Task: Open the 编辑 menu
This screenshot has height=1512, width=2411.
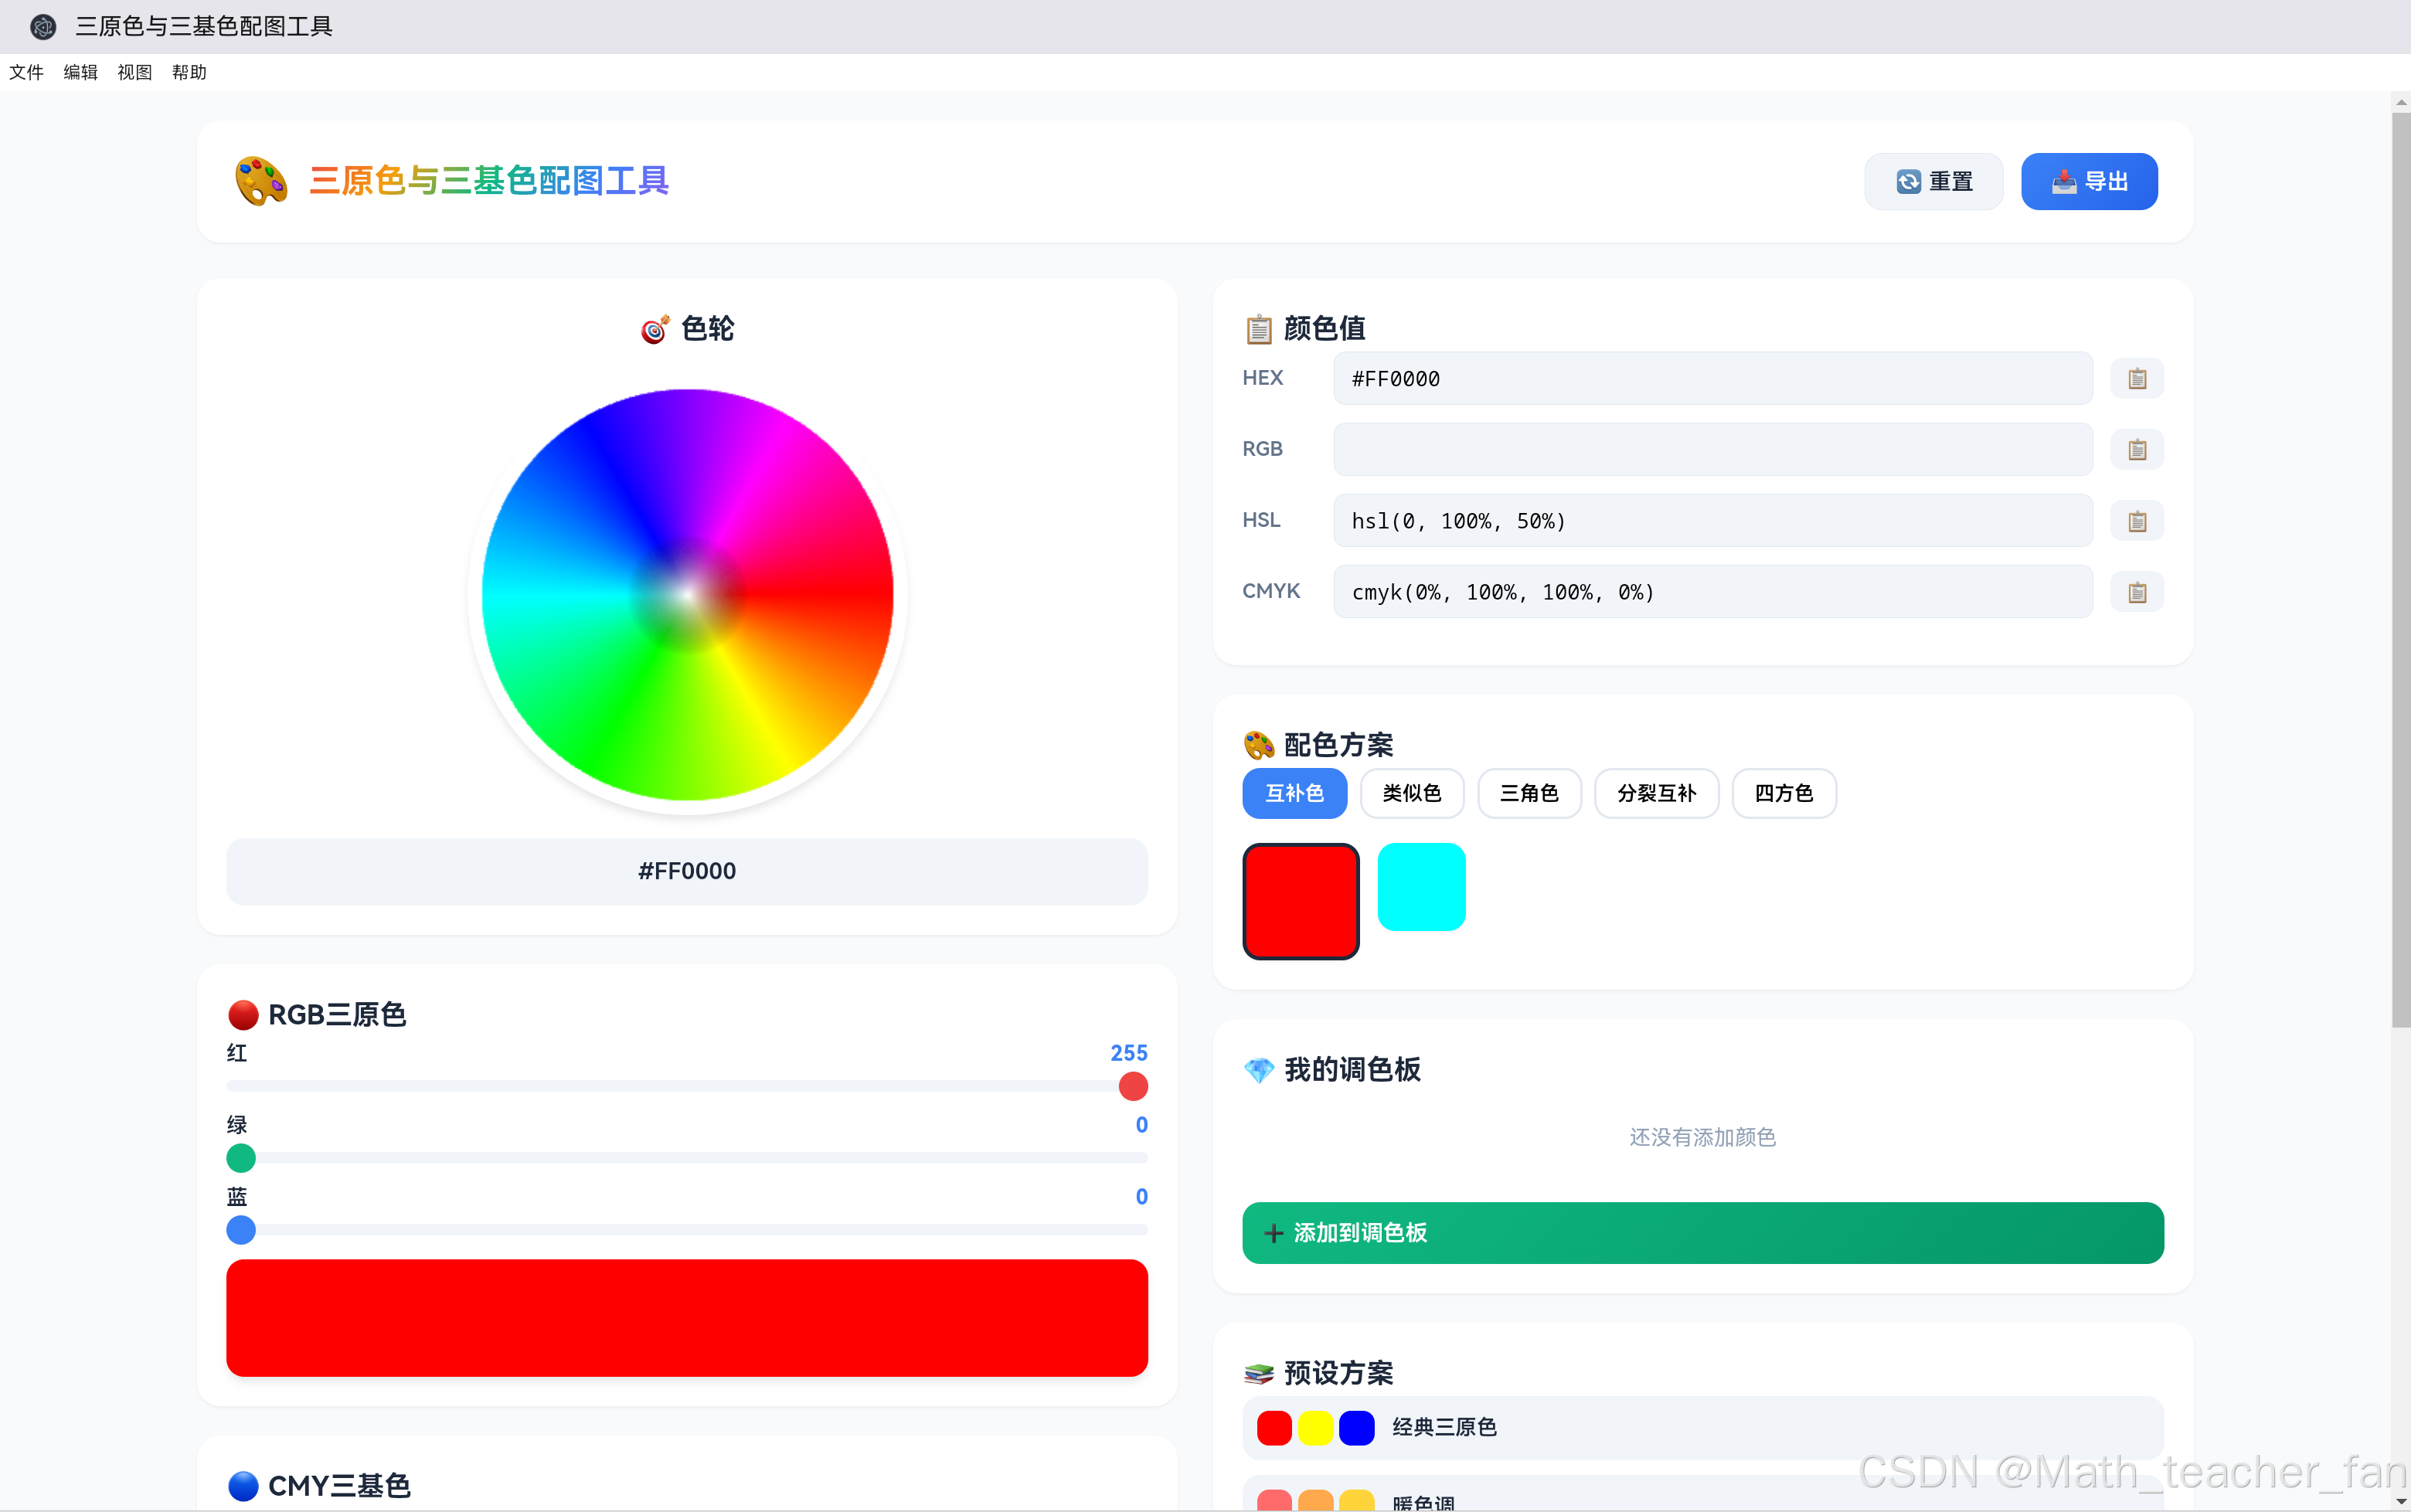Action: [x=81, y=72]
